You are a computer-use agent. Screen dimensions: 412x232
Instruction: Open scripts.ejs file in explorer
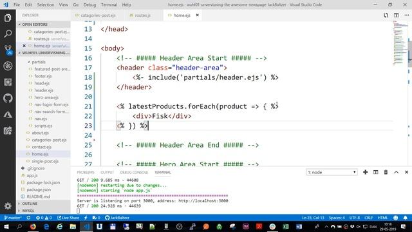(x=43, y=126)
